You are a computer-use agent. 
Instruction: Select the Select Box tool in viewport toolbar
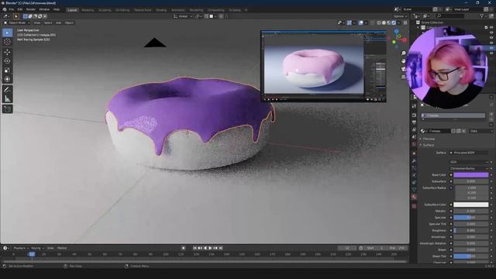tap(7, 33)
